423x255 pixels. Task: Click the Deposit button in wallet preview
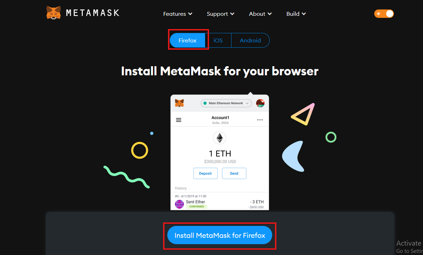coord(206,173)
